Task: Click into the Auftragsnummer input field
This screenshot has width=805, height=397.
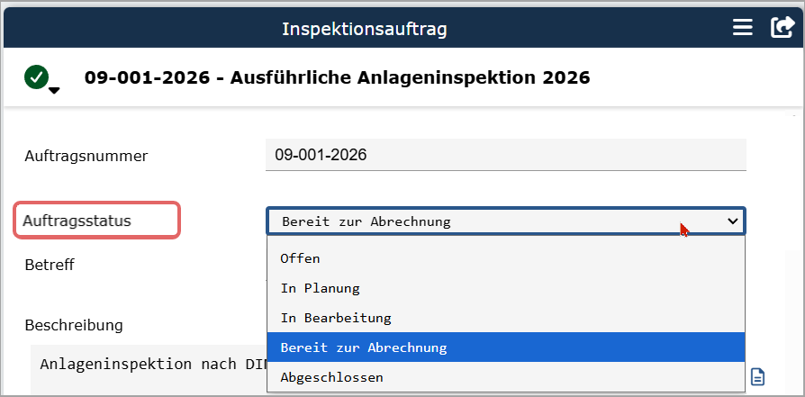Action: pos(506,155)
